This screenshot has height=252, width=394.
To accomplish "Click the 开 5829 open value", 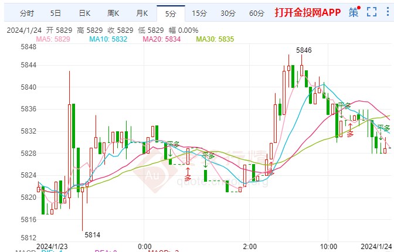I will [x=59, y=30].
